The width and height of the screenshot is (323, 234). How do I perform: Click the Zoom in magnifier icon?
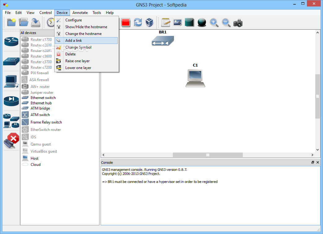[214, 22]
